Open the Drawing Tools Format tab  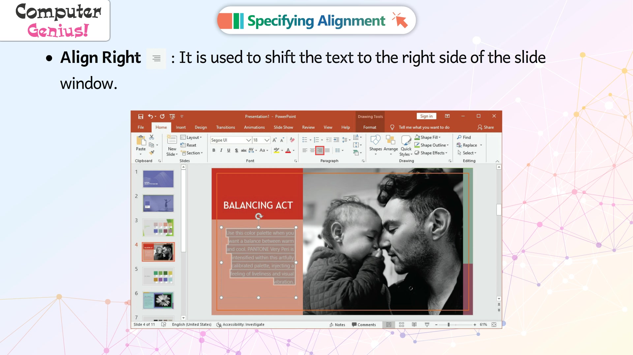[370, 127]
